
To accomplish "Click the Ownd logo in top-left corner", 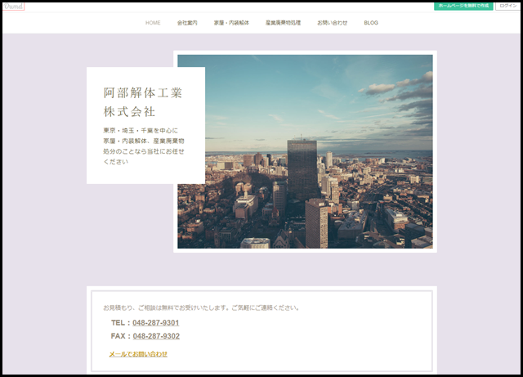I will click(14, 7).
